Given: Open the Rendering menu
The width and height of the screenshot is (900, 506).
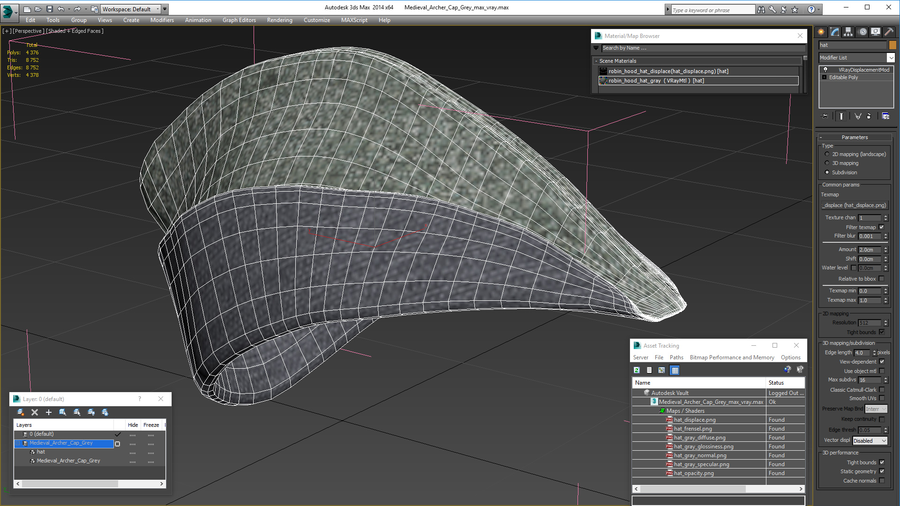Looking at the screenshot, I should (280, 20).
